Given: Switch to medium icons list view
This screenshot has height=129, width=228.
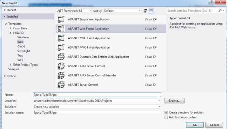Looking at the screenshot, I should [x=151, y=11].
